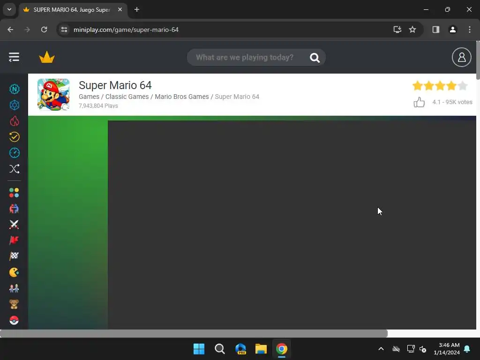Image resolution: width=480 pixels, height=360 pixels.
Task: Bookmark this page with the star icon
Action: coord(412,30)
